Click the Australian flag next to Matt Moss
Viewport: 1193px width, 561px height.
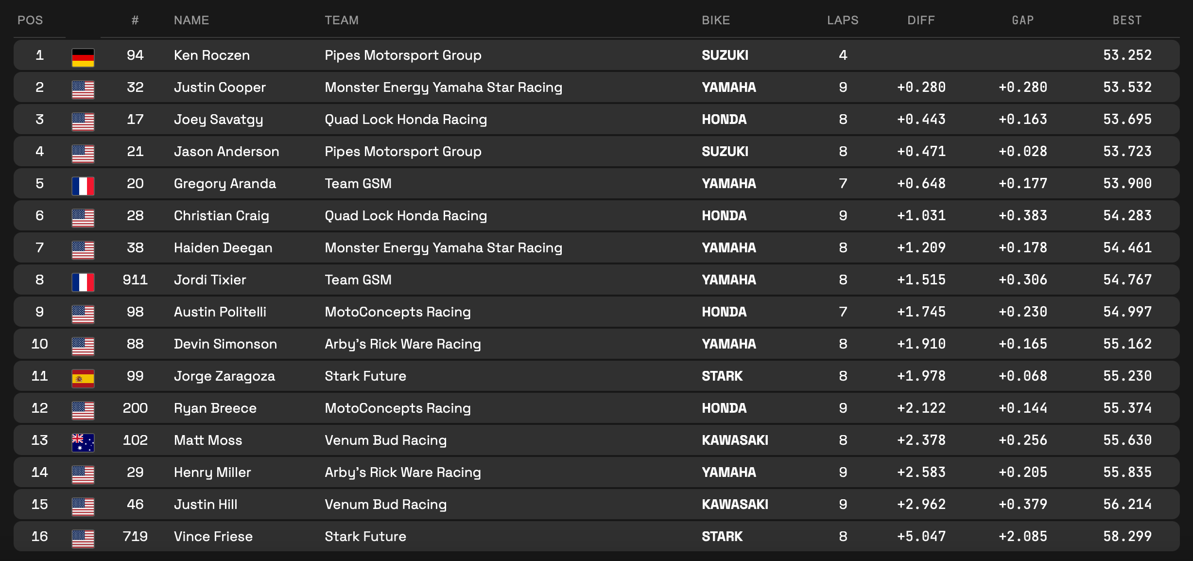tap(83, 442)
